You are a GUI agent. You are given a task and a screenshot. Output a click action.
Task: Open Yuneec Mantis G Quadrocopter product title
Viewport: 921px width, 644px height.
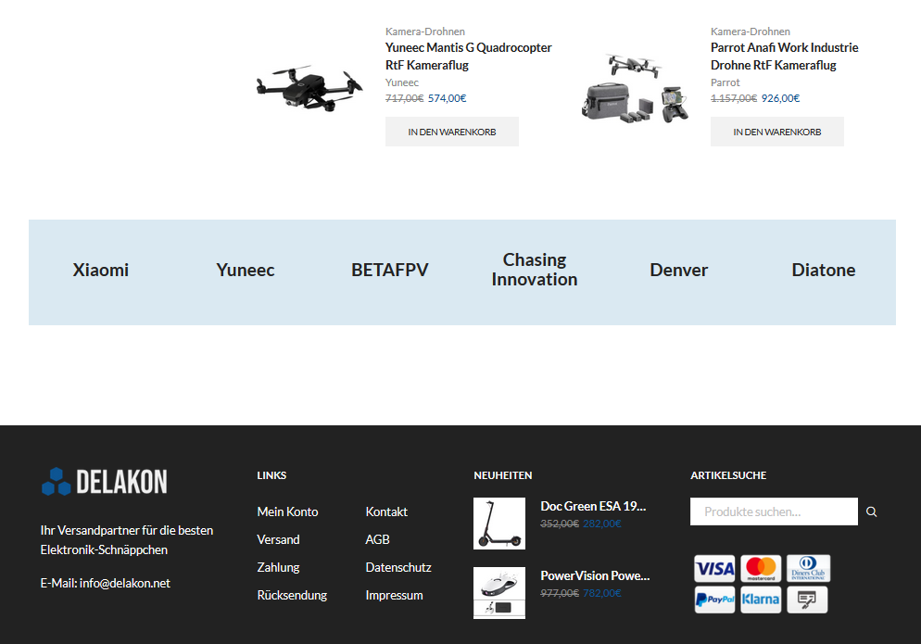[468, 57]
